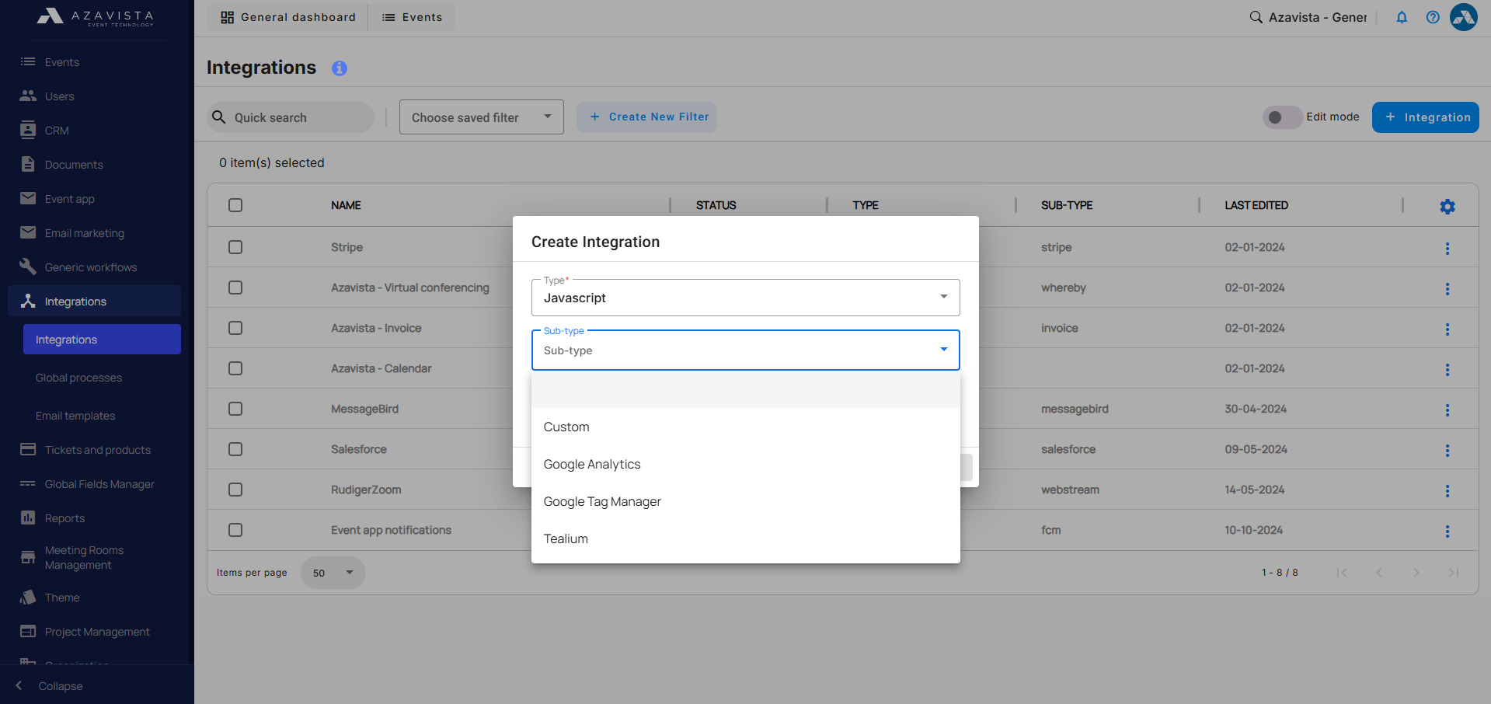1491x704 pixels.
Task: Open row actions menu for RudigerZoom
Action: (x=1447, y=491)
